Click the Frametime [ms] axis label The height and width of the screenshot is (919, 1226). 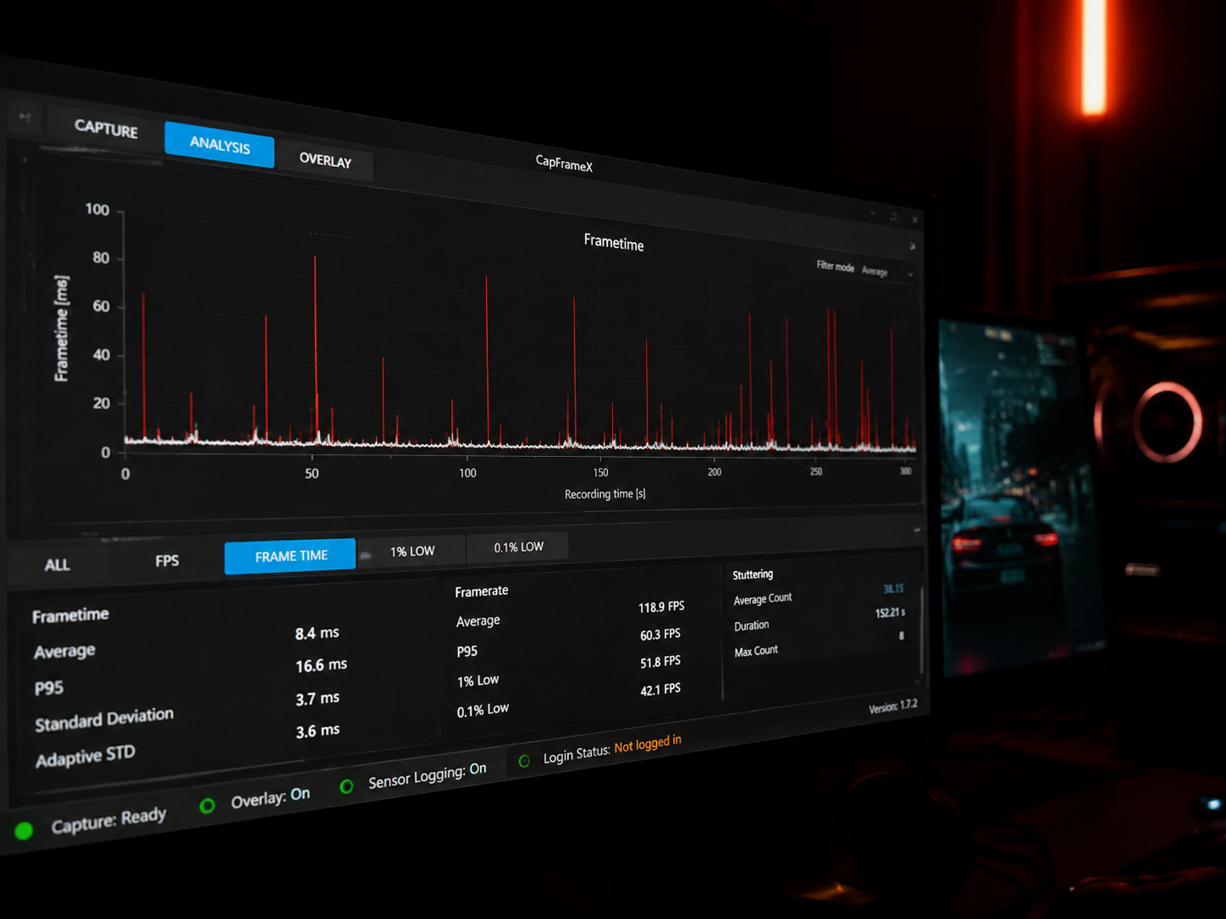coord(62,327)
